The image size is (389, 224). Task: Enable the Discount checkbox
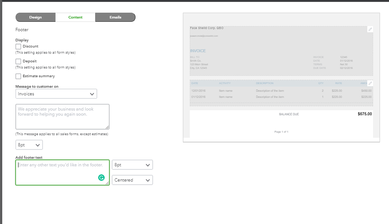(x=18, y=46)
